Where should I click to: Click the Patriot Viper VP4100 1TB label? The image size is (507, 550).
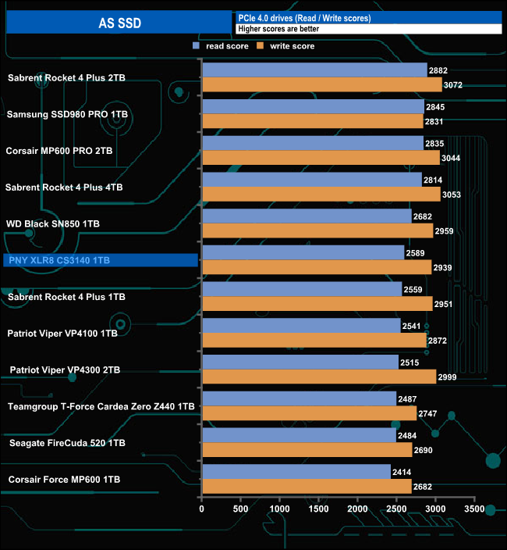click(x=62, y=334)
